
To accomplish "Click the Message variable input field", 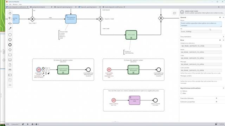I will pyautogui.click(x=201, y=78).
